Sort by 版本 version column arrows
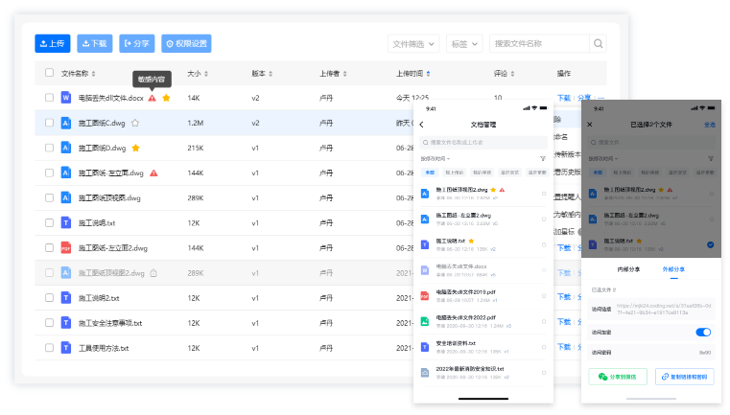The image size is (730, 415). (271, 74)
